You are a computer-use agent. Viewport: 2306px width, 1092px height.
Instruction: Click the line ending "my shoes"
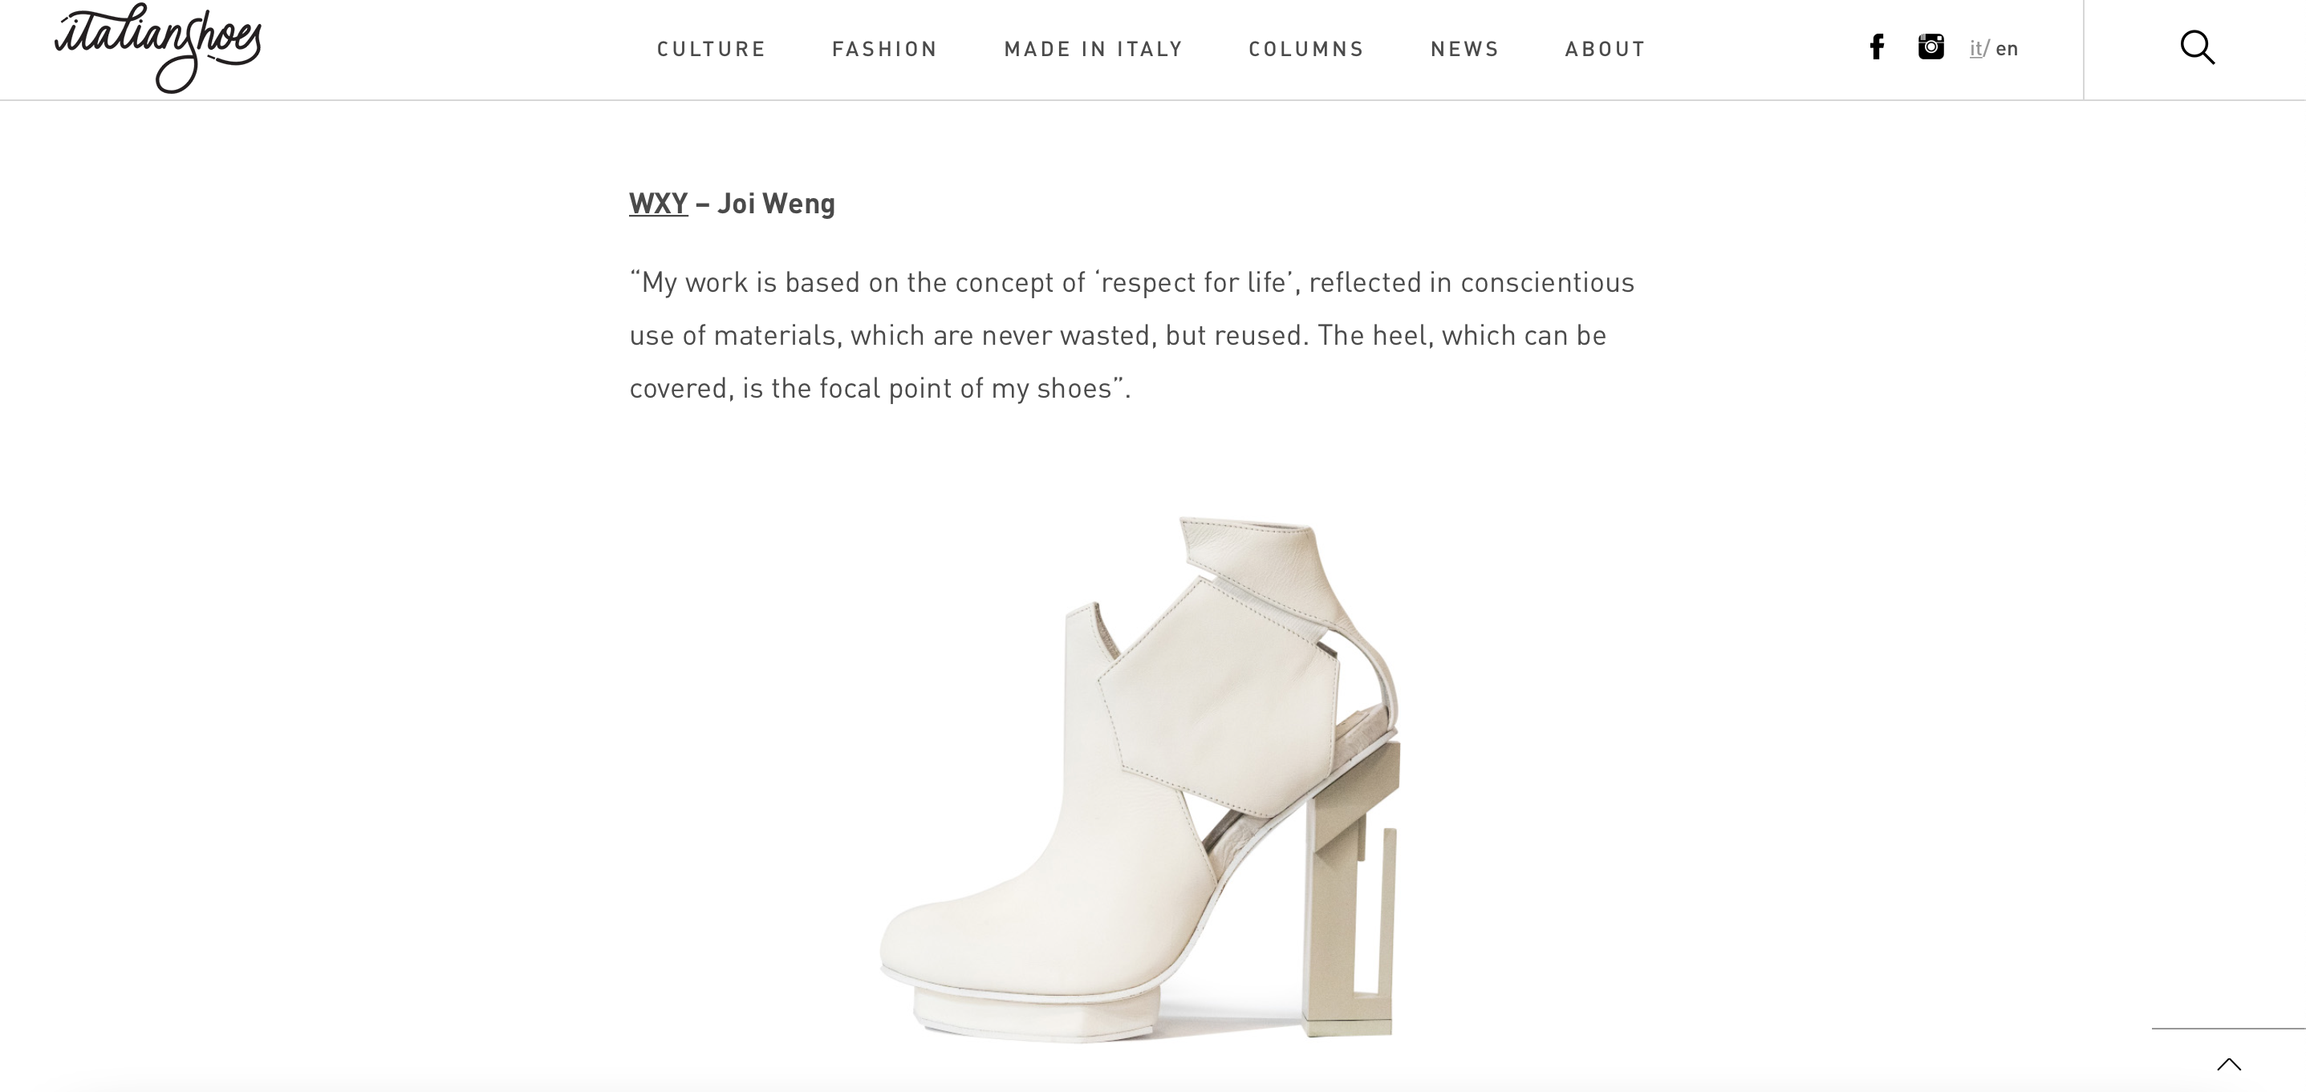point(880,388)
